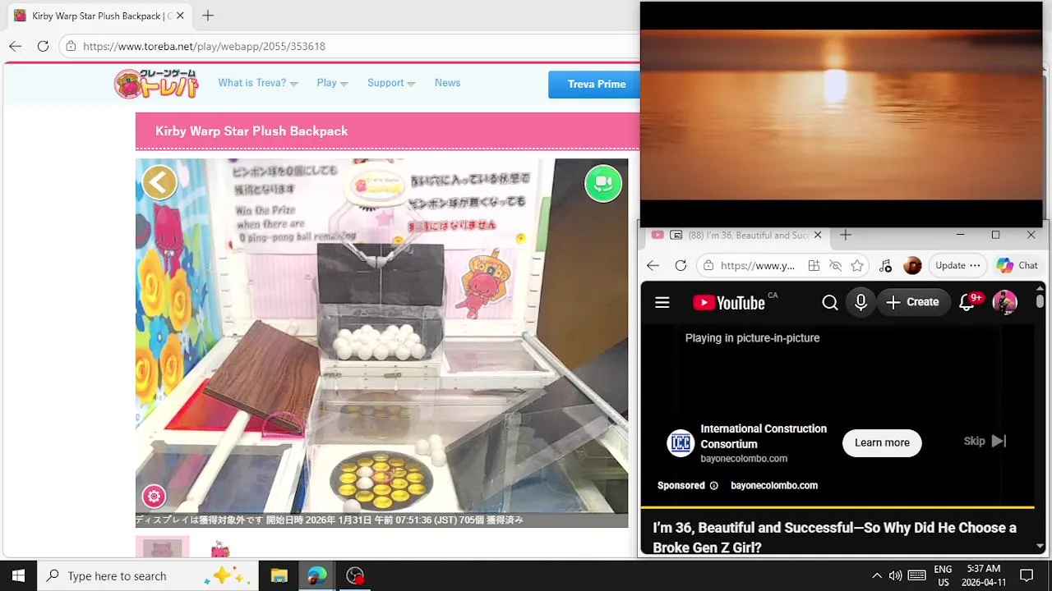The image size is (1052, 591).
Task: Go back with the yellow arrow on game view
Action: click(x=159, y=183)
